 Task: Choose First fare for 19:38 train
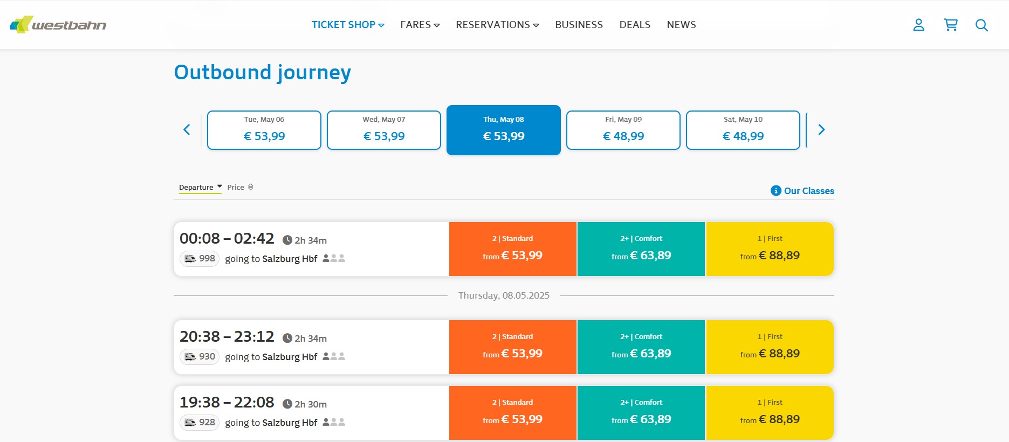[x=770, y=413]
